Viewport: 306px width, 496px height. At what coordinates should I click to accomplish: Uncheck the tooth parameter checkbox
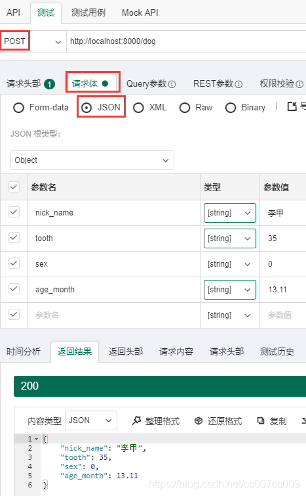pyautogui.click(x=14, y=238)
